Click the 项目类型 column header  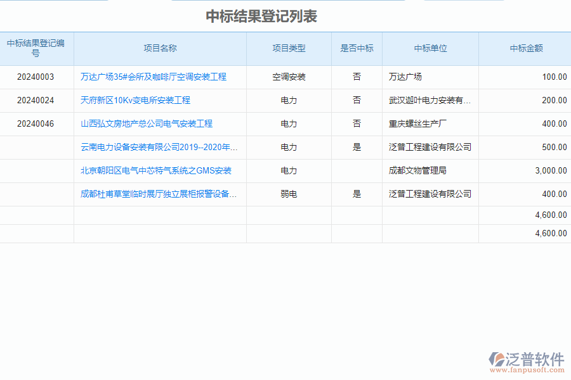tap(288, 48)
